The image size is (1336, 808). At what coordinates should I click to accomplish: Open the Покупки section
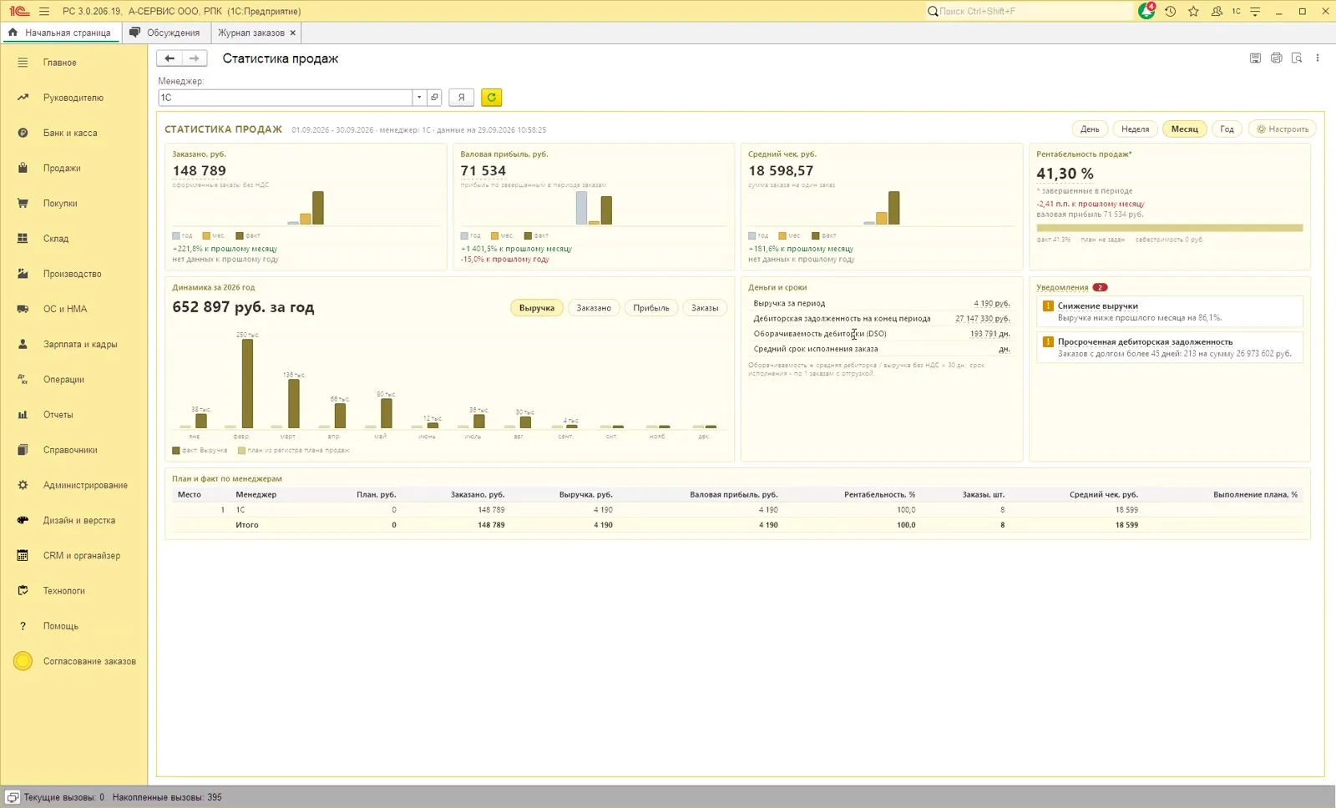(60, 203)
